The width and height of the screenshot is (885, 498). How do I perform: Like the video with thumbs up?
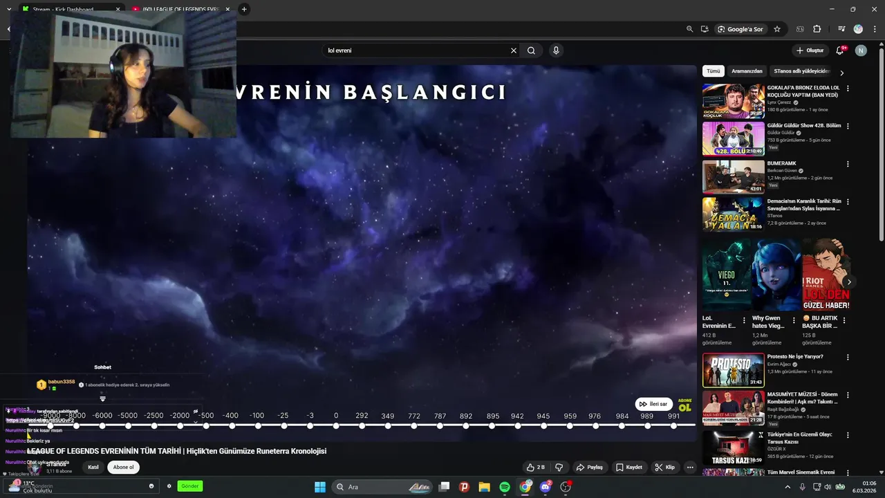tap(535, 467)
